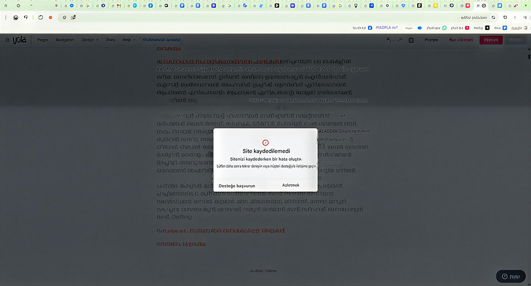This screenshot has width=531, height=286.
Task: Click the orange circle toolbar icon
Action: click(x=50, y=17)
